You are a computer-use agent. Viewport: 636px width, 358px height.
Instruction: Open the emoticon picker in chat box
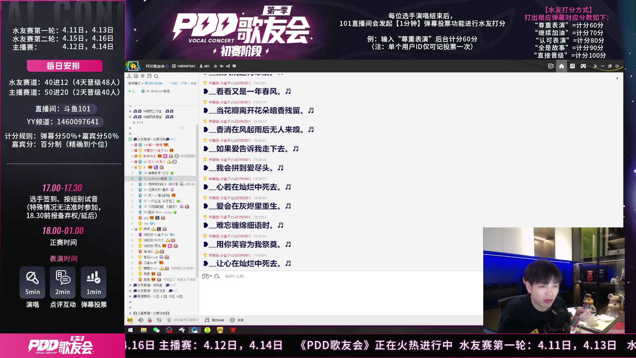coord(217,276)
